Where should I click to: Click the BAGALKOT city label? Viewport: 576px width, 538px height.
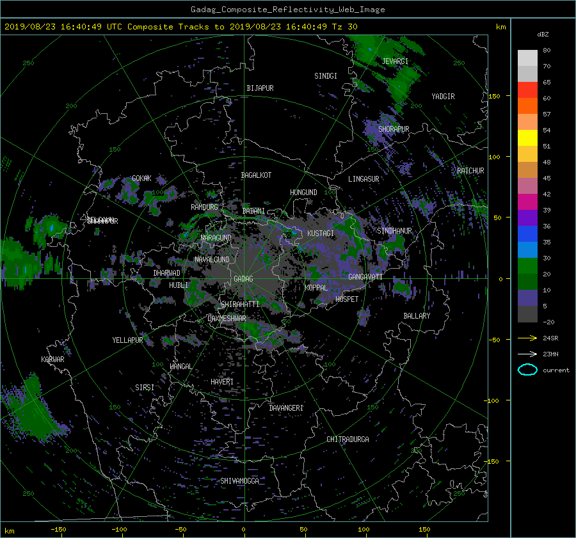[x=256, y=175]
